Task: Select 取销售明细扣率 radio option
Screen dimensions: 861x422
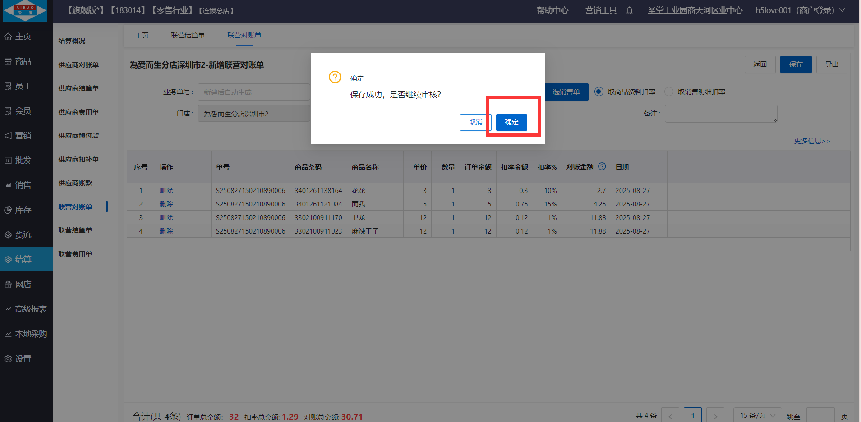Action: (669, 92)
